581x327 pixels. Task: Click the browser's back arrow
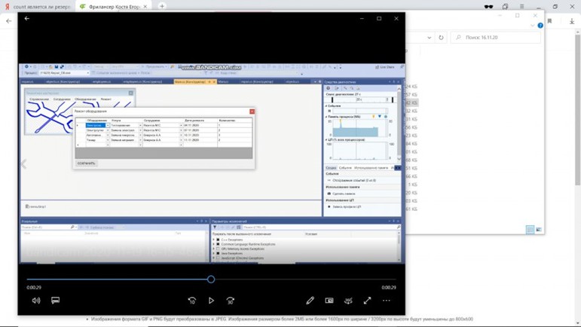pos(9,21)
